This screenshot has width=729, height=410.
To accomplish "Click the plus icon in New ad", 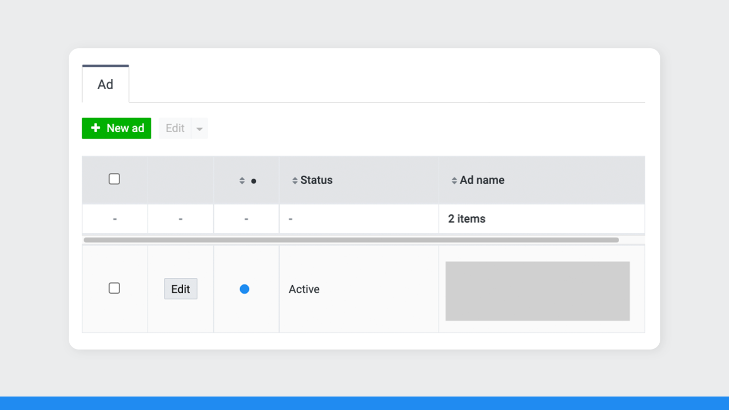I will (95, 128).
